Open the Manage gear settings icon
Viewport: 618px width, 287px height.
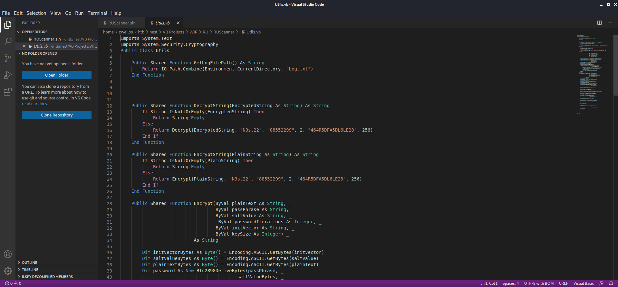(x=8, y=271)
